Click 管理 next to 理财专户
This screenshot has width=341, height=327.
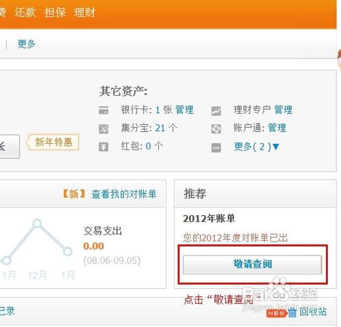(283, 110)
